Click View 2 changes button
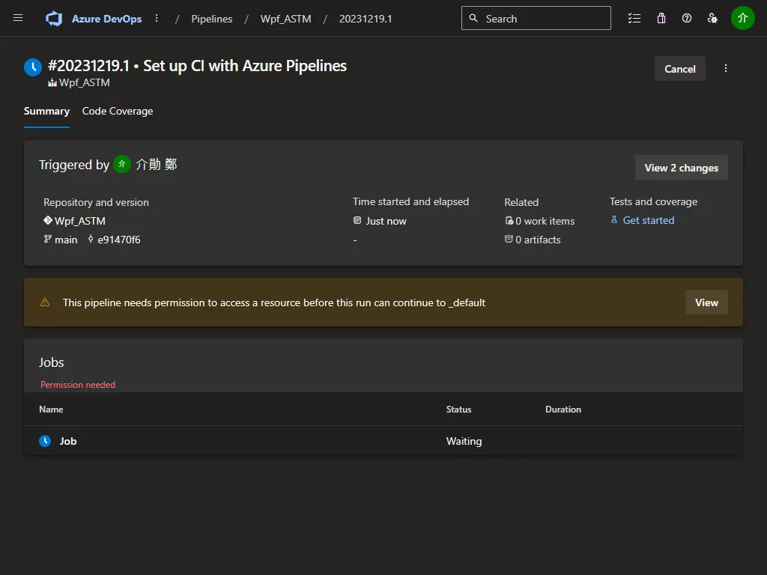The image size is (767, 575). pos(681,168)
